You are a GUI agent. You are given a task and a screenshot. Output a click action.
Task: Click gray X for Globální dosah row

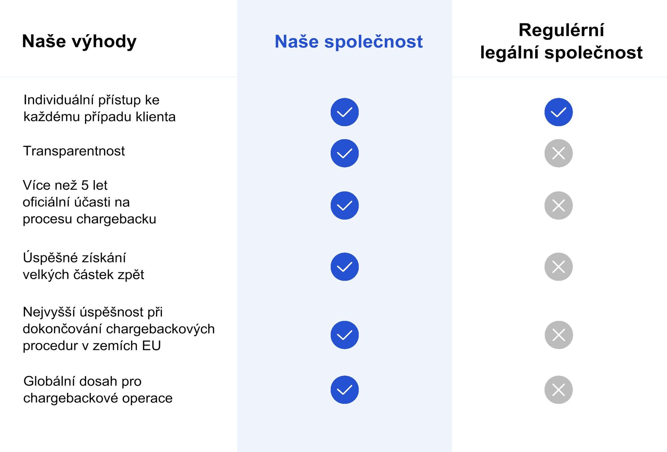558,390
